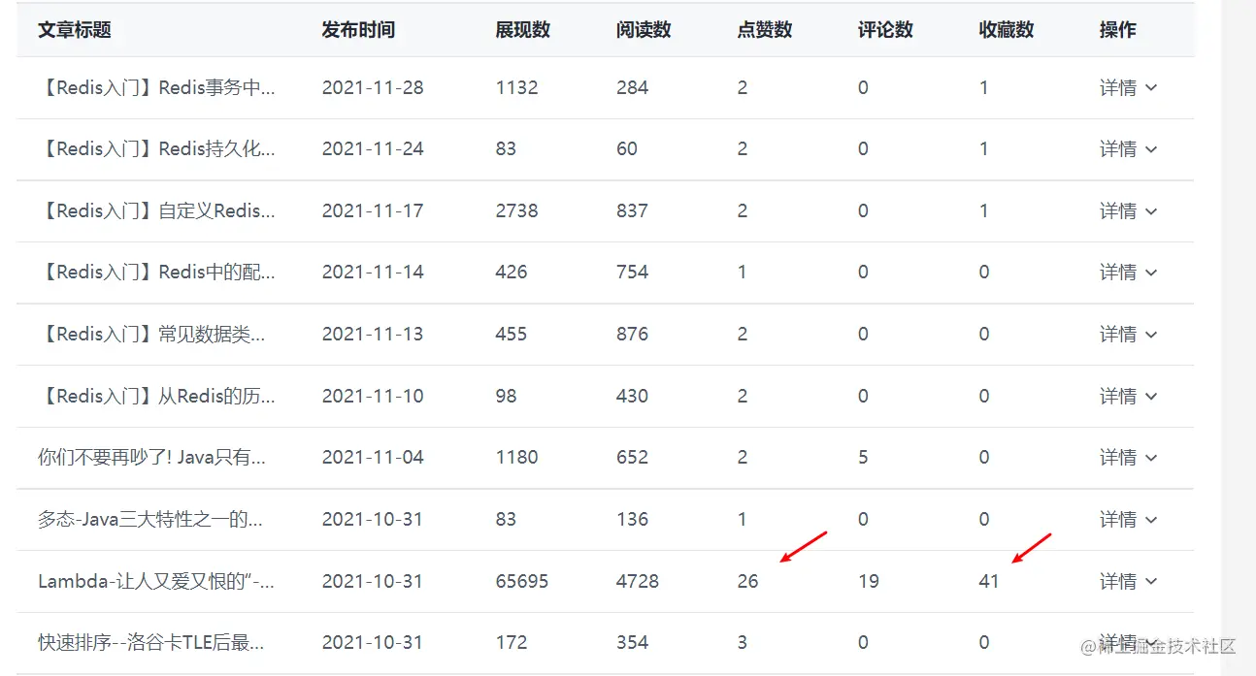Open article 【Redis入门】Redis中的配...
This screenshot has width=1256, height=676.
156,273
